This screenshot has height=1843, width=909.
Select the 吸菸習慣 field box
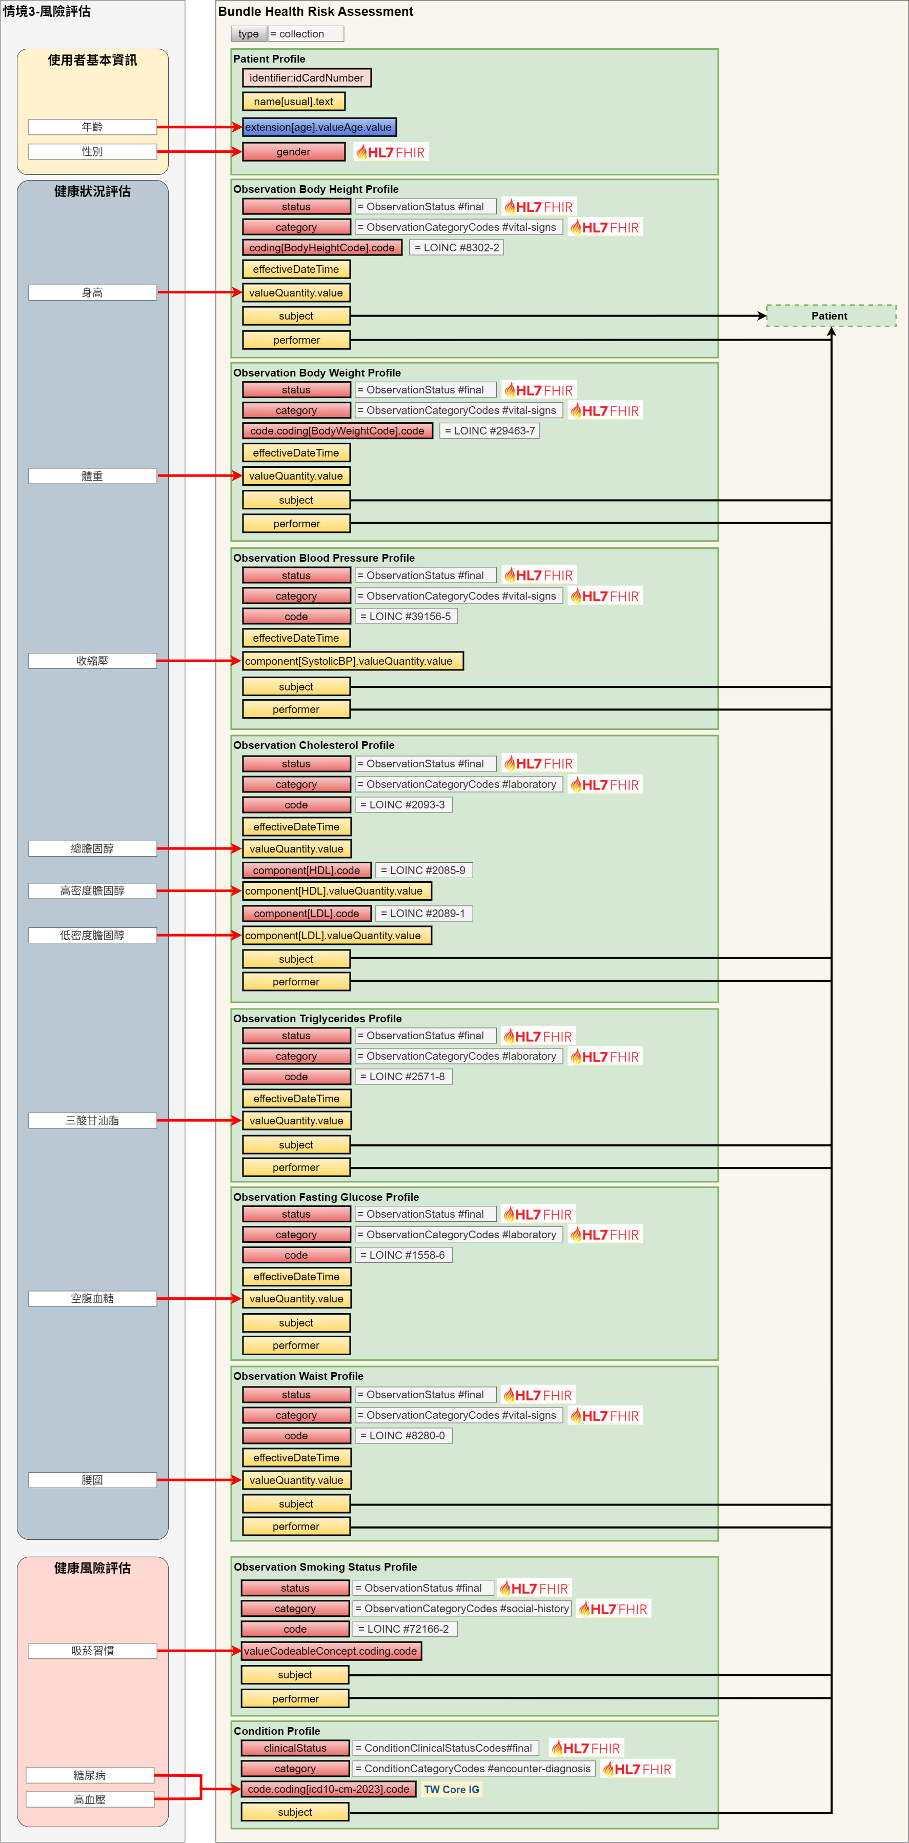(92, 1651)
